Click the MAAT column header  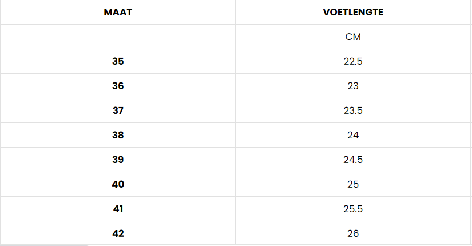coord(118,12)
